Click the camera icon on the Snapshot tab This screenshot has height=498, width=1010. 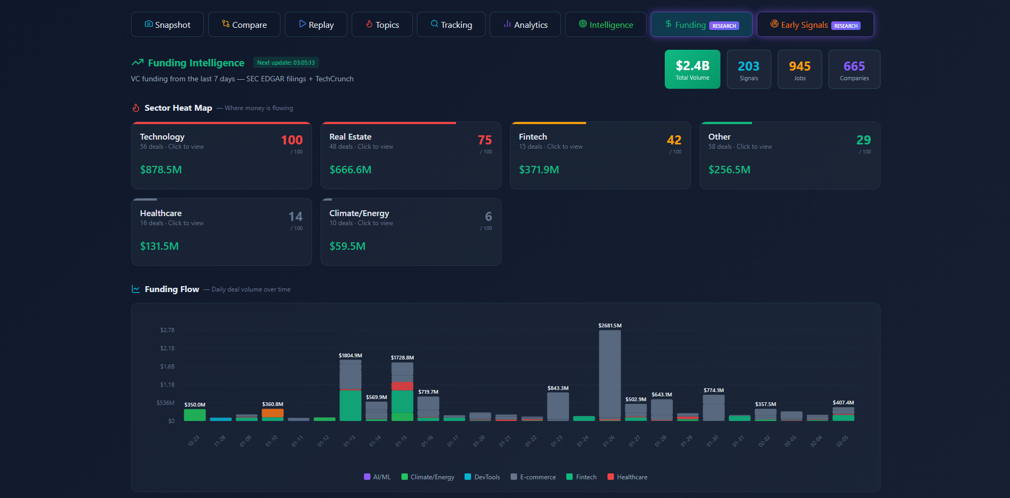(x=148, y=24)
